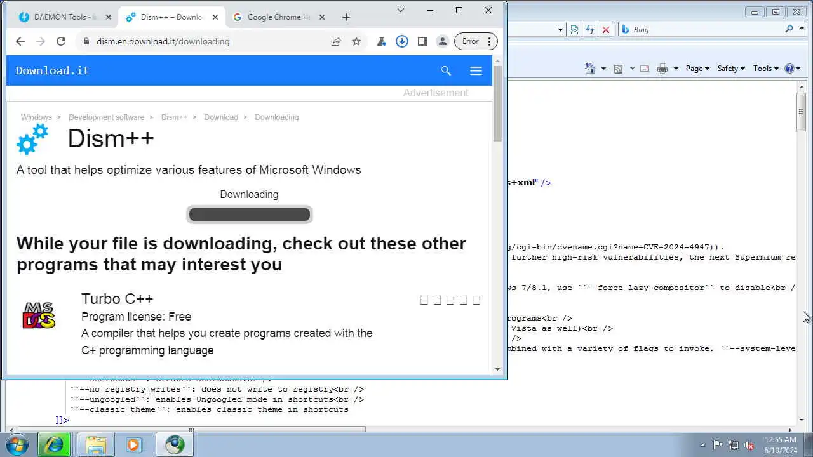Open a new Chrome tab

point(346,17)
